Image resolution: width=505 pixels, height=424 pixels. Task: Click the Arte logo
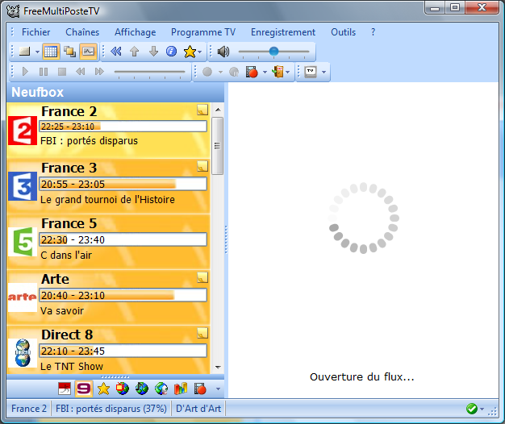pos(23,297)
